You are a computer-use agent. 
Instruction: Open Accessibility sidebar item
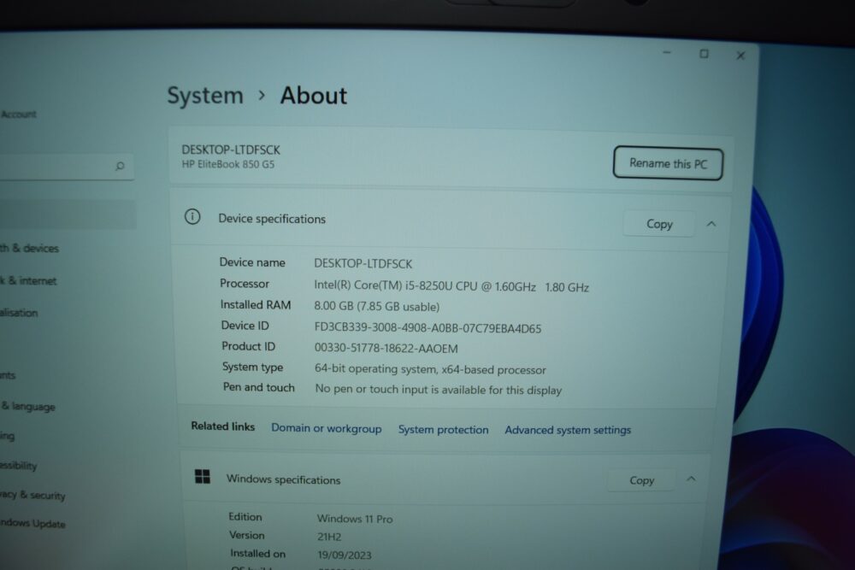coord(18,466)
